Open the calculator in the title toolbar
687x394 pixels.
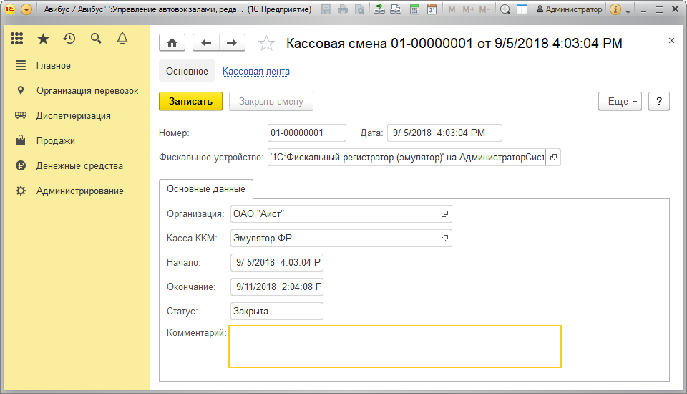pos(415,9)
